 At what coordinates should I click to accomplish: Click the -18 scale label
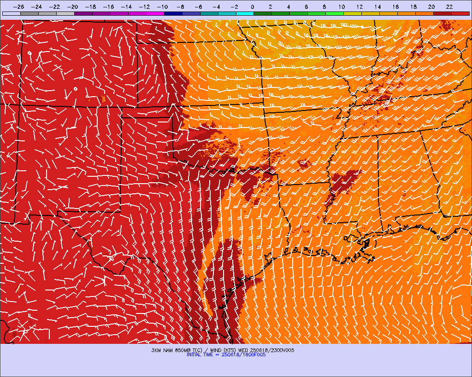pos(90,6)
